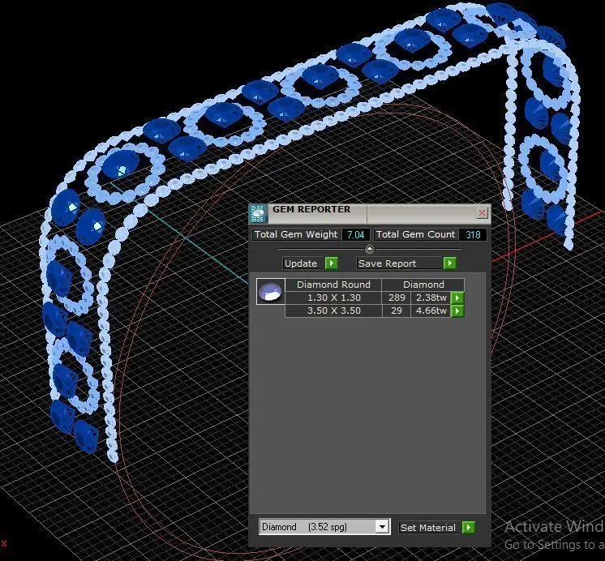Click the Set Material button

[x=428, y=528]
